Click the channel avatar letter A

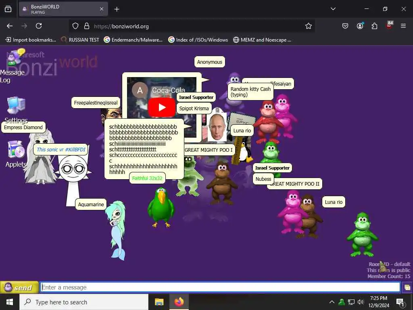pos(140,90)
